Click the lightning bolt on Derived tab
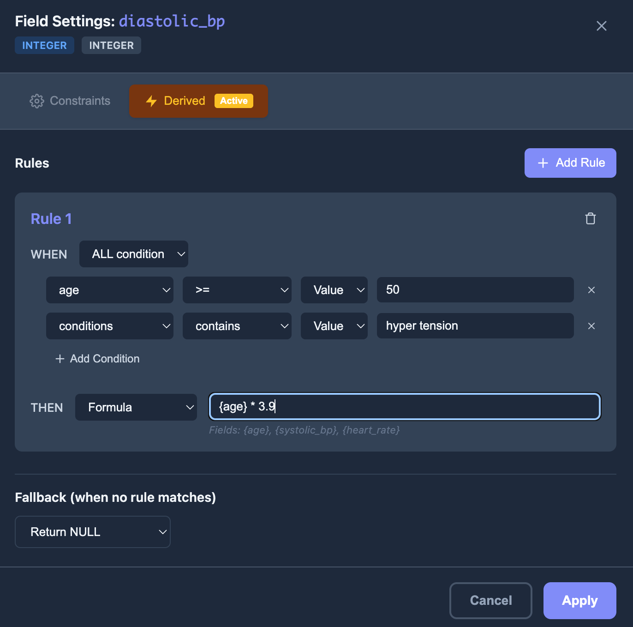 pos(152,101)
